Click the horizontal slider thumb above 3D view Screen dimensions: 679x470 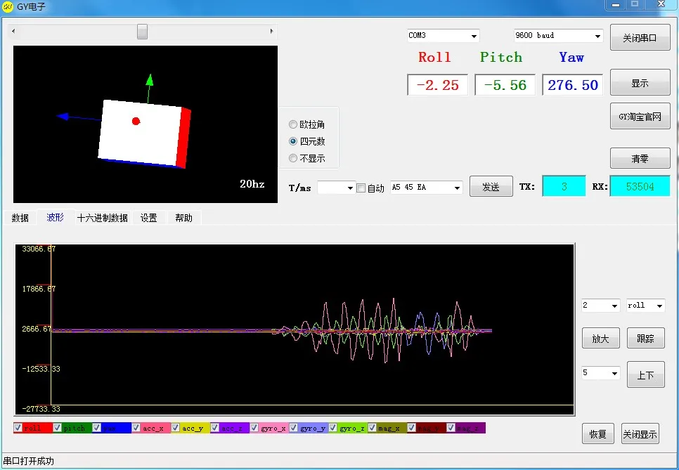point(142,32)
